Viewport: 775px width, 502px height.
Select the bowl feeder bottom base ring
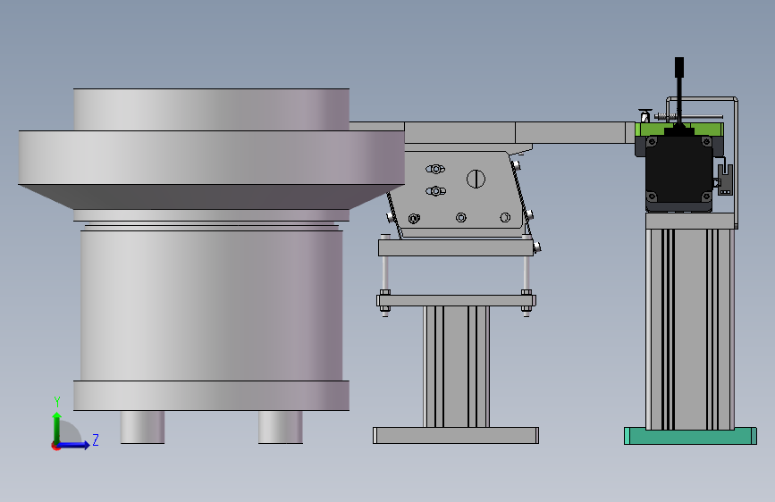tap(212, 396)
